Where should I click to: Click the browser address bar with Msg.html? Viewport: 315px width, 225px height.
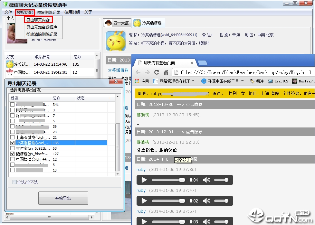pyautogui.click(x=243, y=72)
